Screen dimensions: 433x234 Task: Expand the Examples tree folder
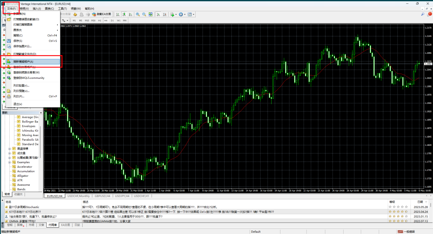(x=9, y=162)
